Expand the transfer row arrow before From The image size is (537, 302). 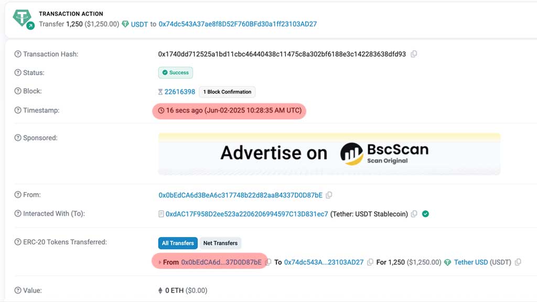(x=159, y=262)
